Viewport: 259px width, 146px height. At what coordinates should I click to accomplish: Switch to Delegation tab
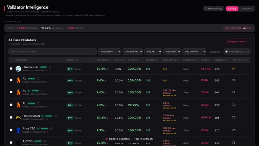click(x=246, y=9)
